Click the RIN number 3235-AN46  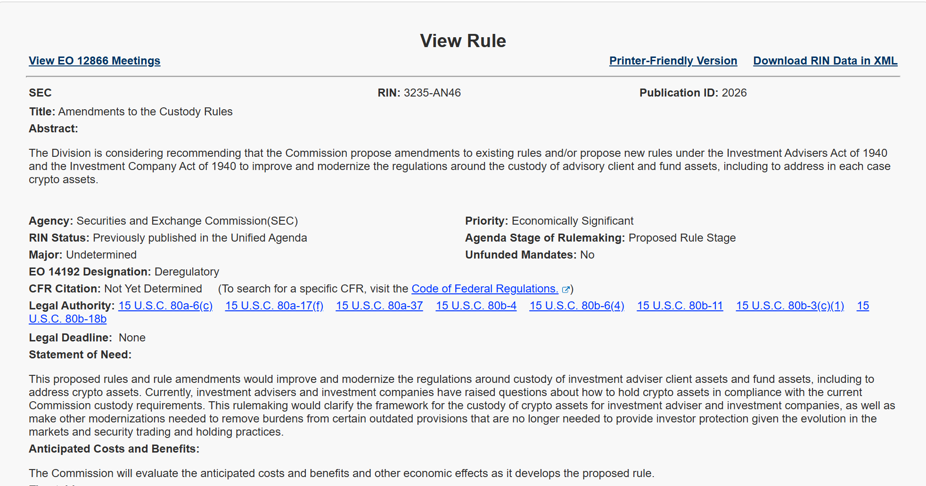click(432, 93)
